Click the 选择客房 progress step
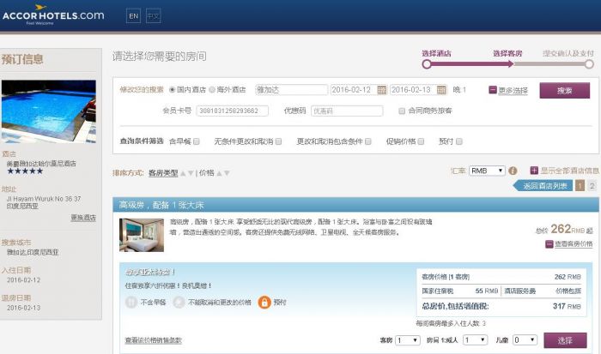601x354 pixels. (507, 54)
